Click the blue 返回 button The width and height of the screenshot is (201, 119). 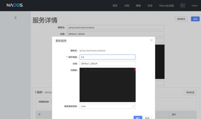point(195,19)
